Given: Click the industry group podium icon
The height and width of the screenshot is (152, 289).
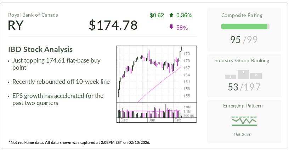Looking at the screenshot, I should 243,75.
